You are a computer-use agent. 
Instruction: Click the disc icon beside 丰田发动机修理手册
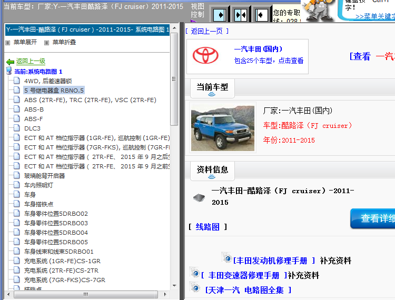click(x=226, y=258)
